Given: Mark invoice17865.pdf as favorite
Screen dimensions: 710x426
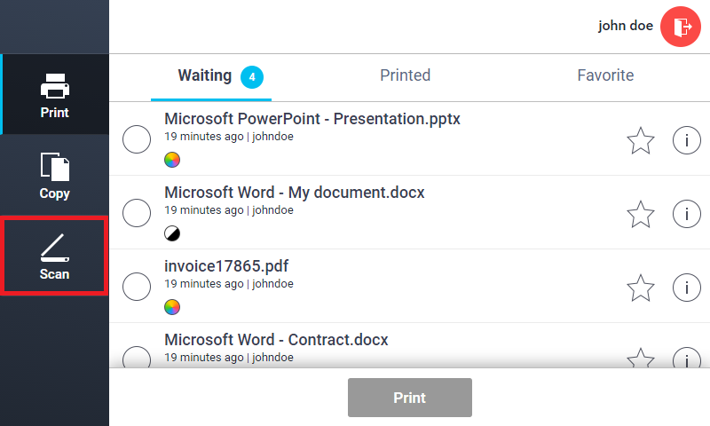Looking at the screenshot, I should [x=640, y=288].
